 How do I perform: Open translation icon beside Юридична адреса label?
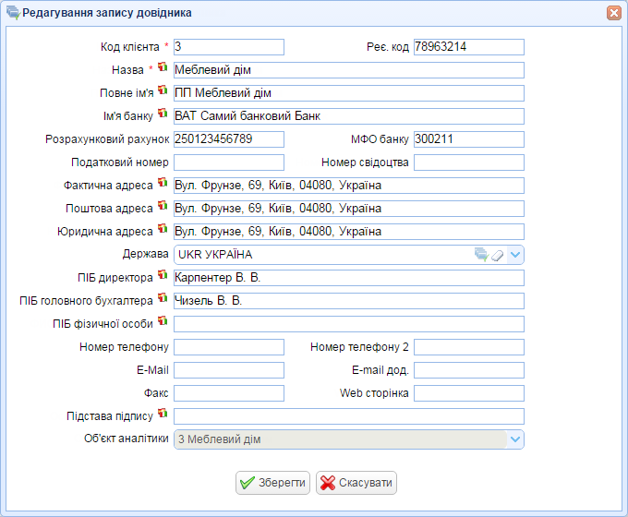[163, 229]
